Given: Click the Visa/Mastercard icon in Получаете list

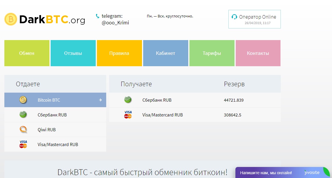Looking at the screenshot, I should (x=128, y=115).
